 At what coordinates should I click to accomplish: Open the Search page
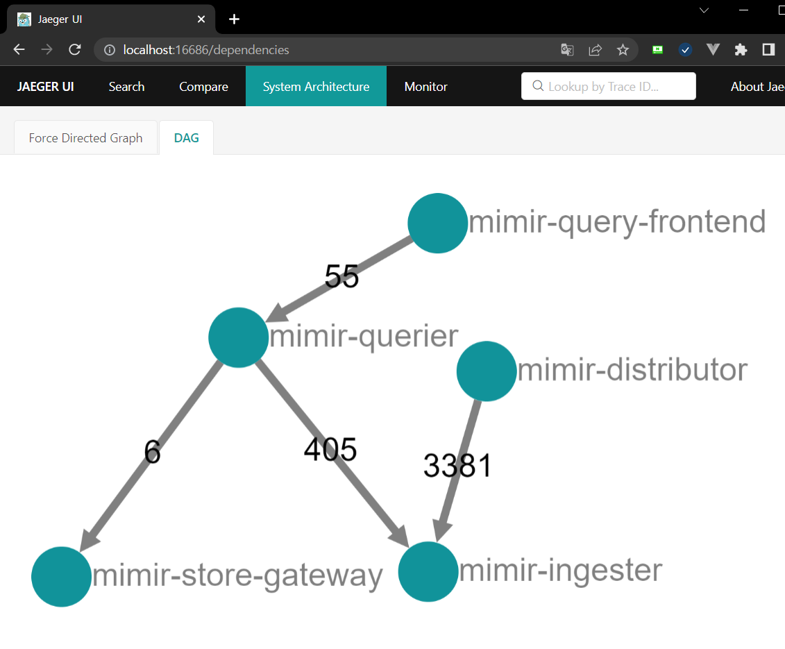(x=126, y=87)
